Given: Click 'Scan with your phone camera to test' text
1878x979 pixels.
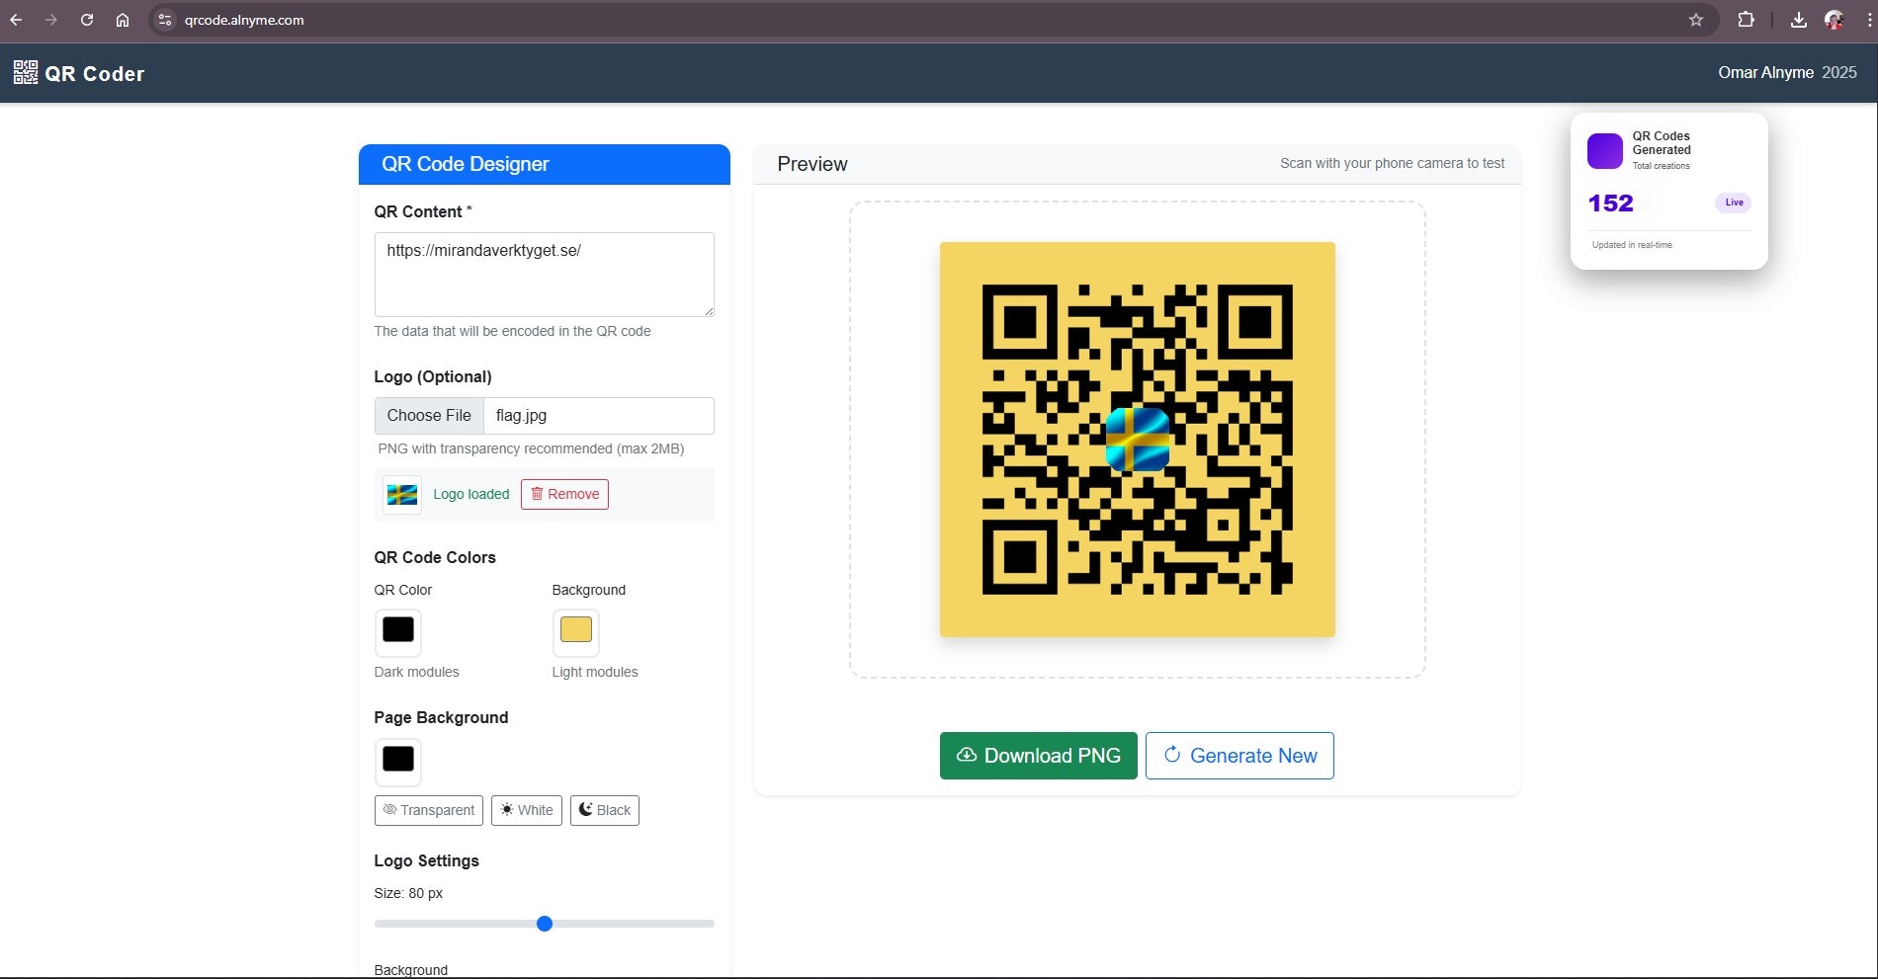Looking at the screenshot, I should (1392, 163).
